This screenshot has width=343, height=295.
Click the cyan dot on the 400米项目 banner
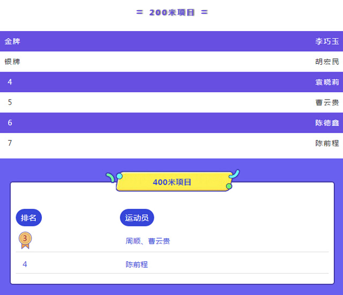click(119, 176)
